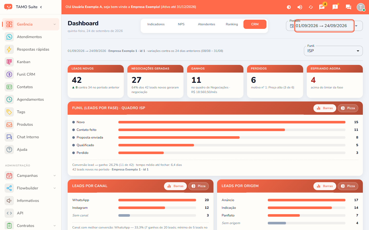This screenshot has width=369, height=230.
Task: Show Leads por Origem as Barras
Action: 325,186
